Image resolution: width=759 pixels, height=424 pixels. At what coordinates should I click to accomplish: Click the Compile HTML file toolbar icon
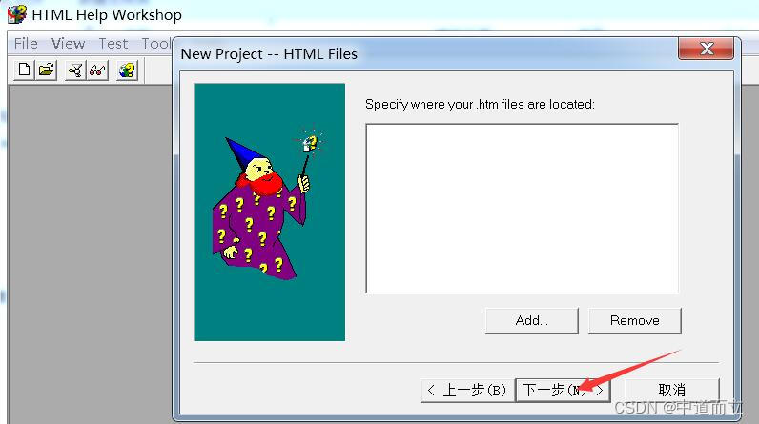tap(75, 71)
